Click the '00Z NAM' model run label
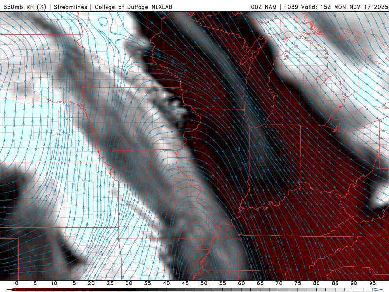The width and height of the screenshot is (389, 292). point(264,7)
